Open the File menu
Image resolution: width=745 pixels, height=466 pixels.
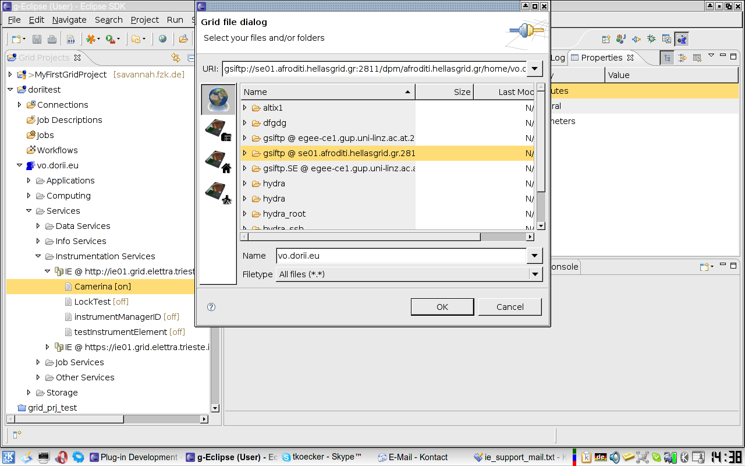click(x=15, y=20)
